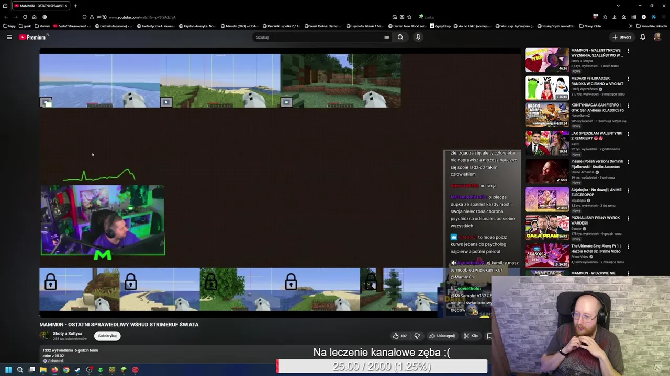Click the Udostępnij share button
670x376 pixels.
442,336
